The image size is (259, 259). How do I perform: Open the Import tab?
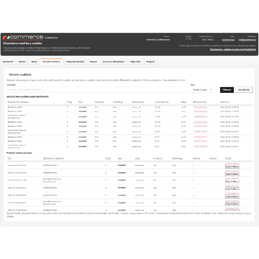[x=94, y=62]
